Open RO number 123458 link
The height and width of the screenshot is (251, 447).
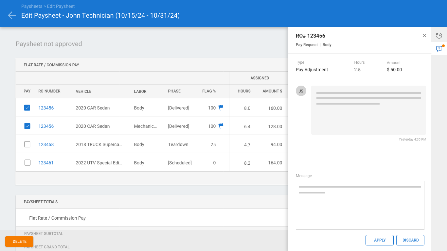(46, 144)
